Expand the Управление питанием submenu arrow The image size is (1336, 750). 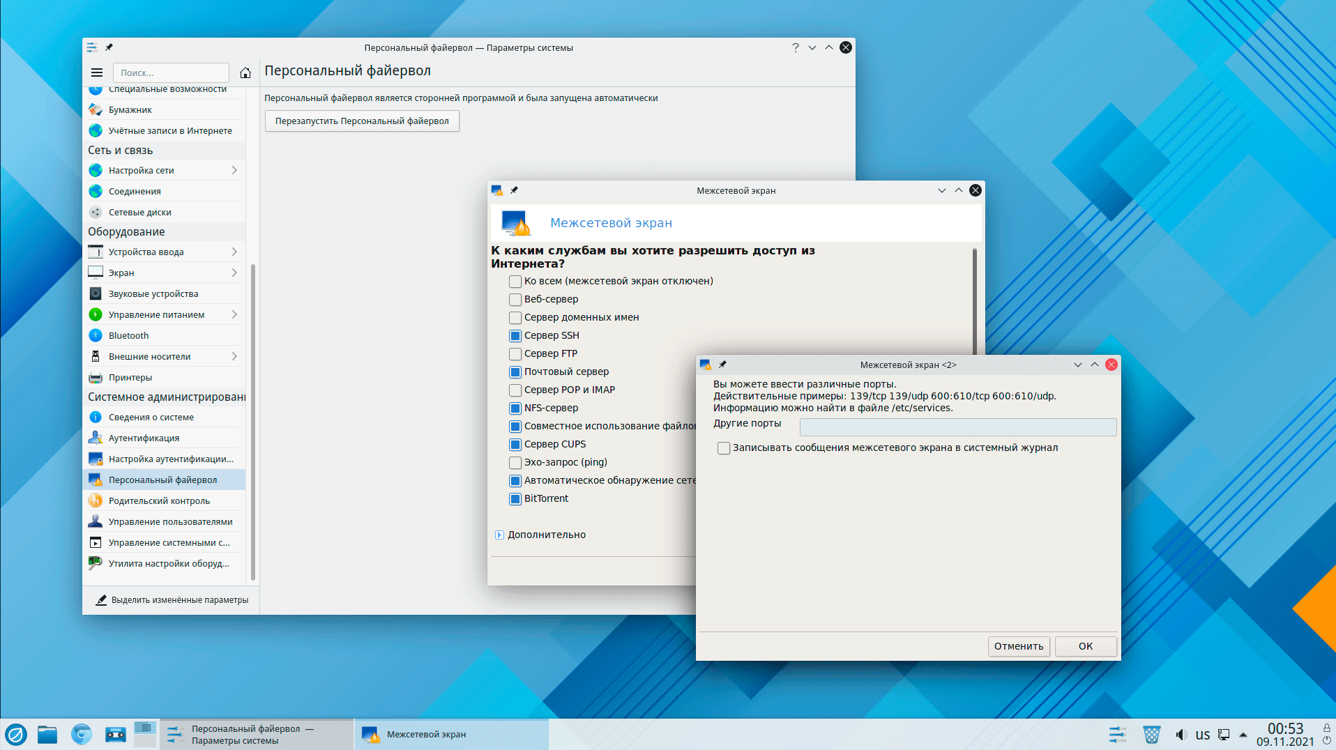point(234,314)
